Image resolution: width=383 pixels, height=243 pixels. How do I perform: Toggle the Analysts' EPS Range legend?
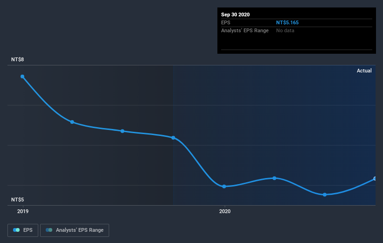pyautogui.click(x=75, y=230)
